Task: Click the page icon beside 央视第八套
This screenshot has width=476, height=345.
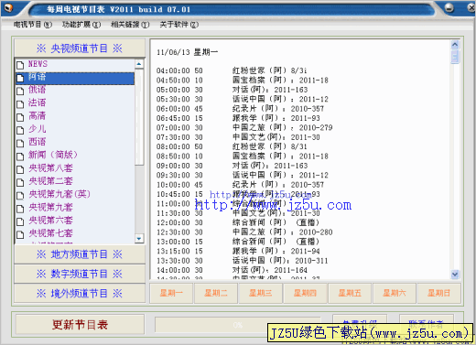Action: [20, 169]
